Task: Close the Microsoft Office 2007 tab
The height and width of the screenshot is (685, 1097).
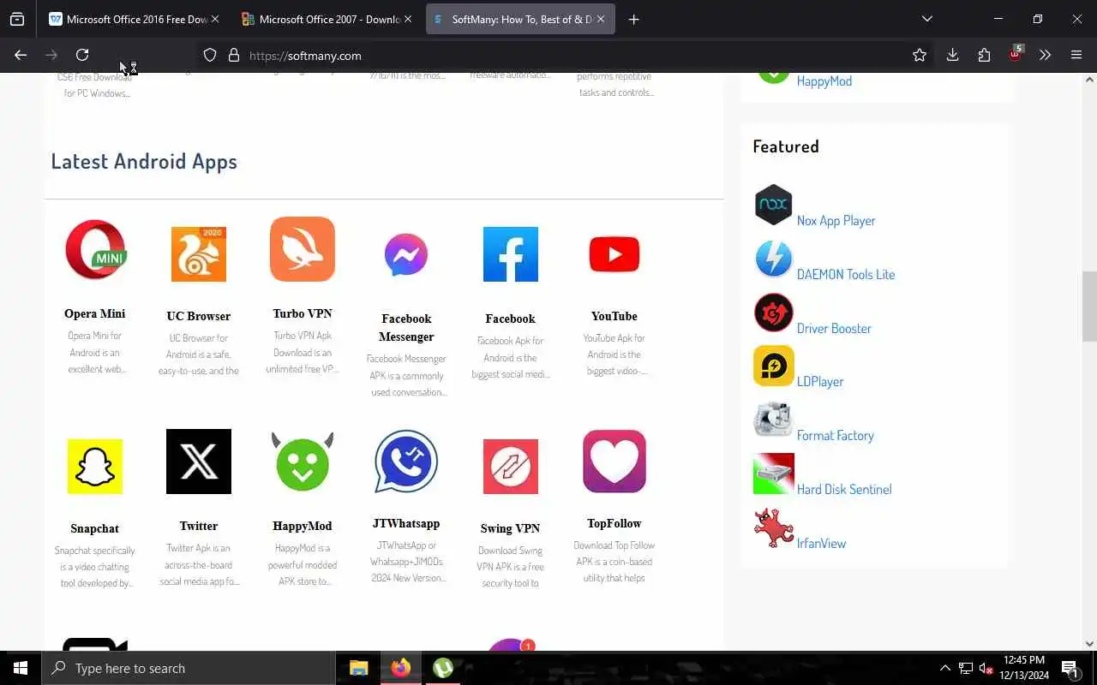Action: pyautogui.click(x=408, y=19)
